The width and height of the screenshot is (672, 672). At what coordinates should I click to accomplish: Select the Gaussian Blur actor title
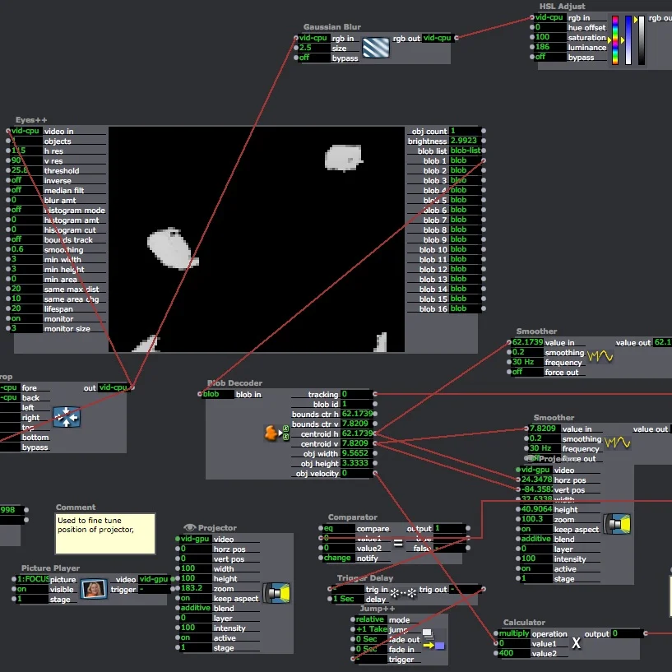point(332,27)
